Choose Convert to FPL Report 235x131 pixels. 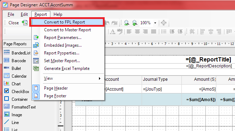click(67, 22)
